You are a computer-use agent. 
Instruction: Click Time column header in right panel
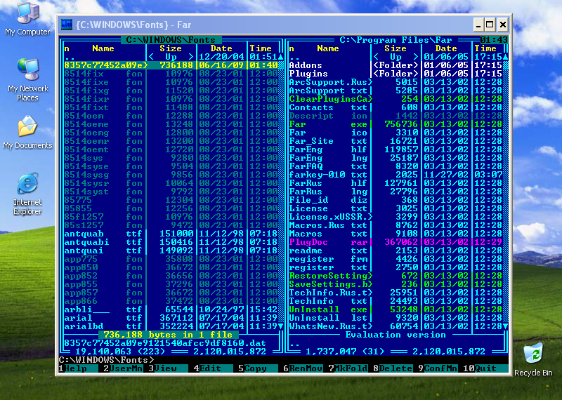[485, 48]
